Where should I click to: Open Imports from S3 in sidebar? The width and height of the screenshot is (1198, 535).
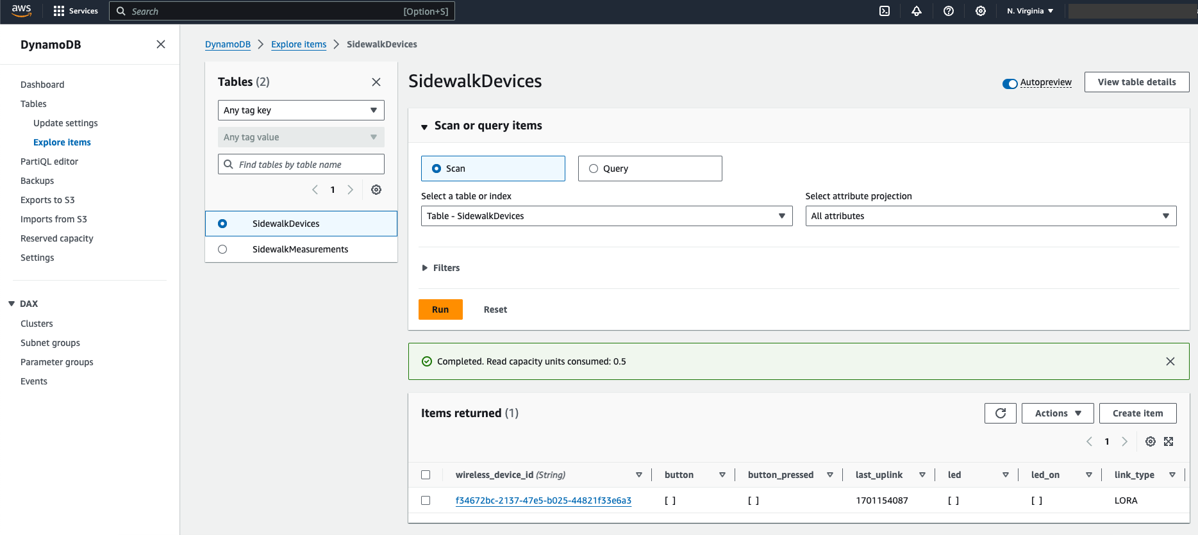(54, 219)
